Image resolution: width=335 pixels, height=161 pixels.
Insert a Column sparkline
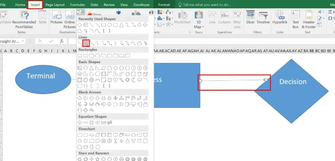tap(224, 17)
